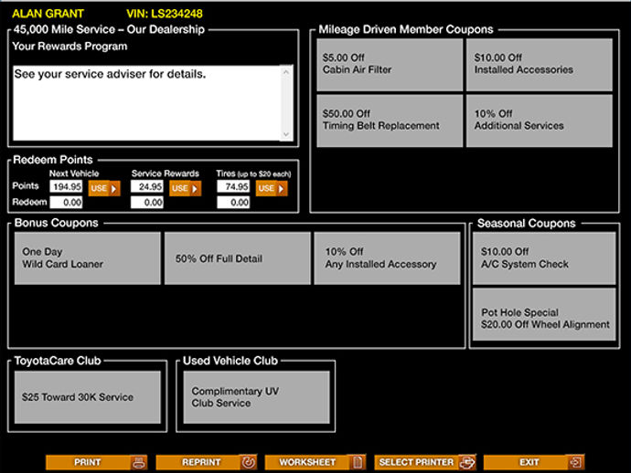Image resolution: width=631 pixels, height=473 pixels.
Task: Click the customer name ALAN GRANT
Action: (48, 14)
